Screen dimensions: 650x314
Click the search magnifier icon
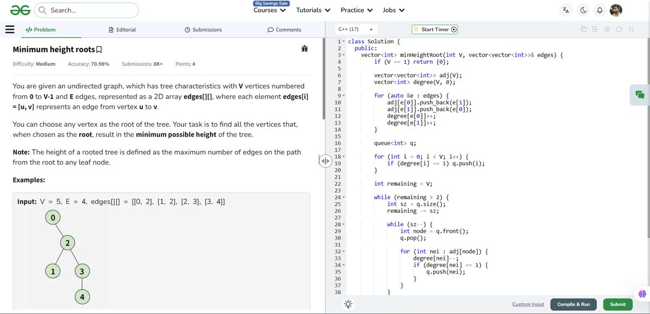(x=42, y=10)
